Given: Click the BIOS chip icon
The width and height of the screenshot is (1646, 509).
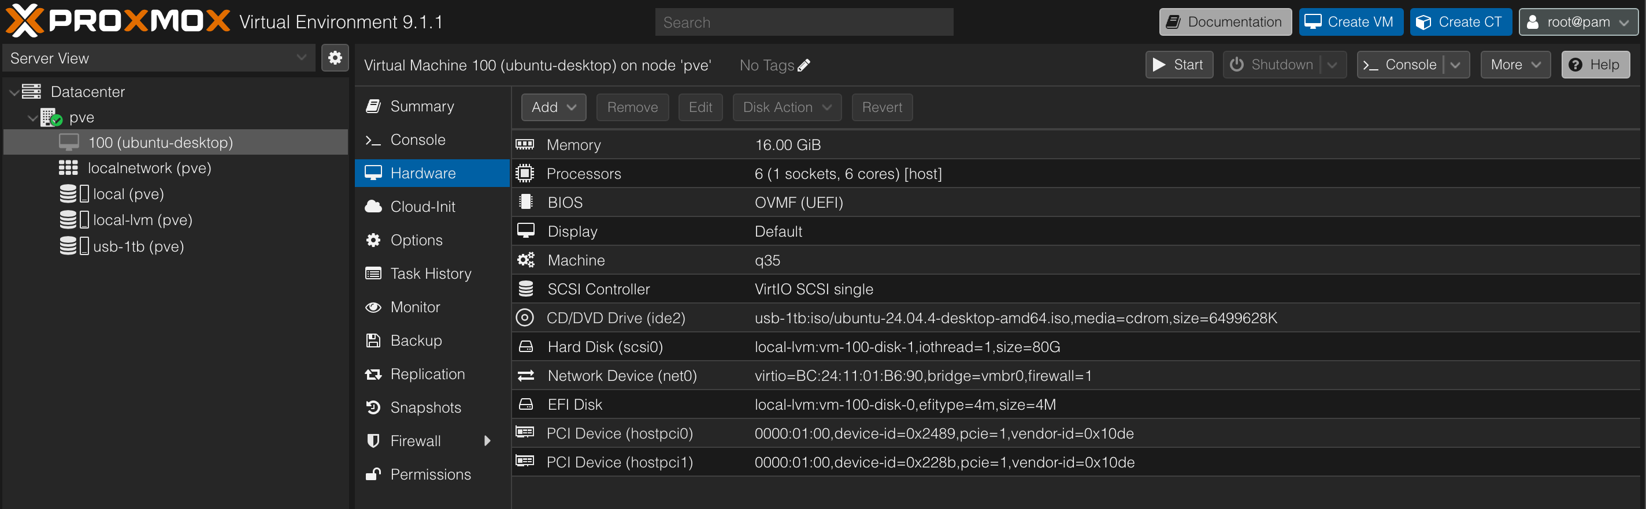Looking at the screenshot, I should (526, 202).
